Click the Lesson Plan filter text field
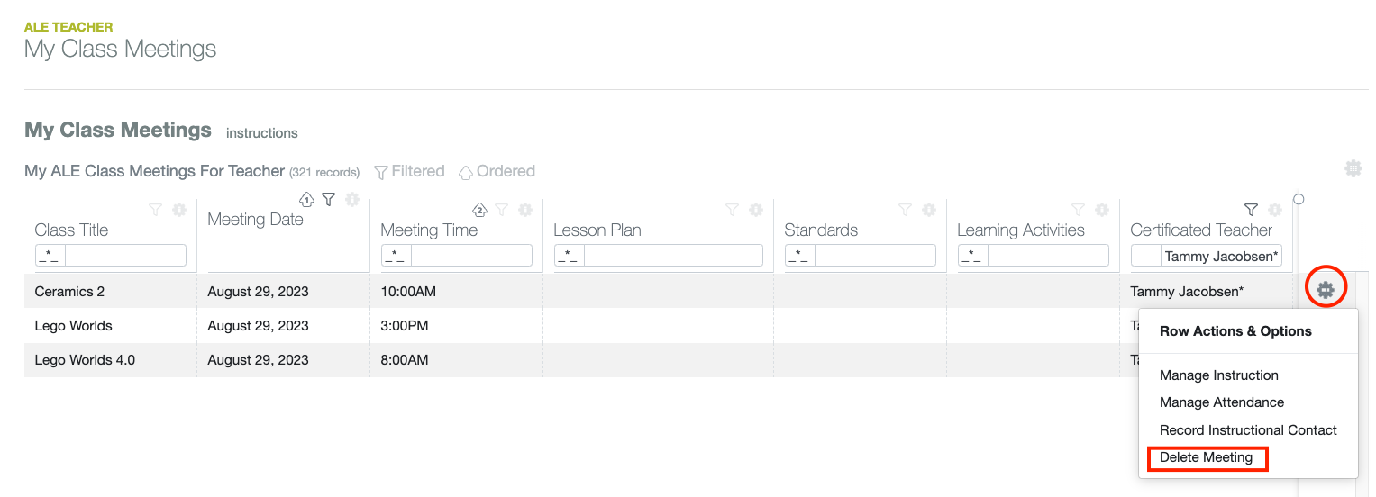The width and height of the screenshot is (1376, 497). coord(673,256)
